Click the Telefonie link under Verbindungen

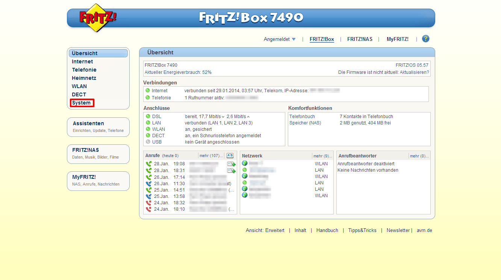pos(161,97)
